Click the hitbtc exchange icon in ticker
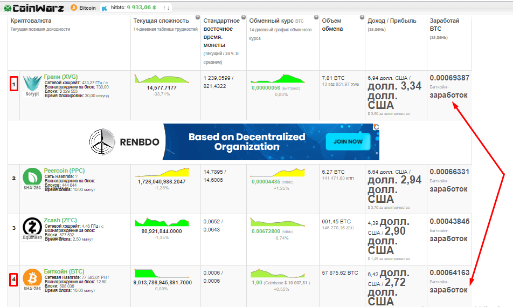This screenshot has width=513, height=307. (x=105, y=8)
